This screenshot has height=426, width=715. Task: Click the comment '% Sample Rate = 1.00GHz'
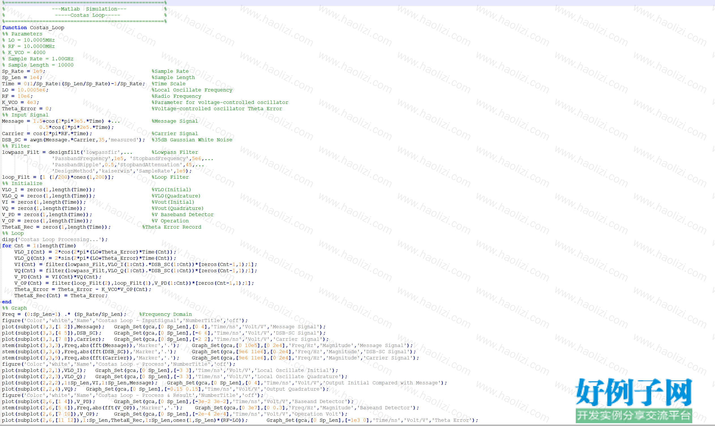(x=38, y=59)
